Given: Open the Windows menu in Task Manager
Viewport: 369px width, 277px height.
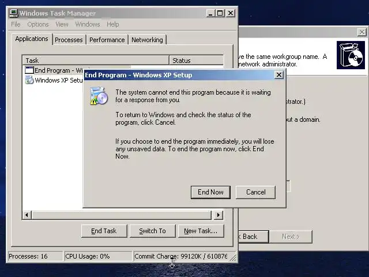Looking at the screenshot, I should pos(88,24).
